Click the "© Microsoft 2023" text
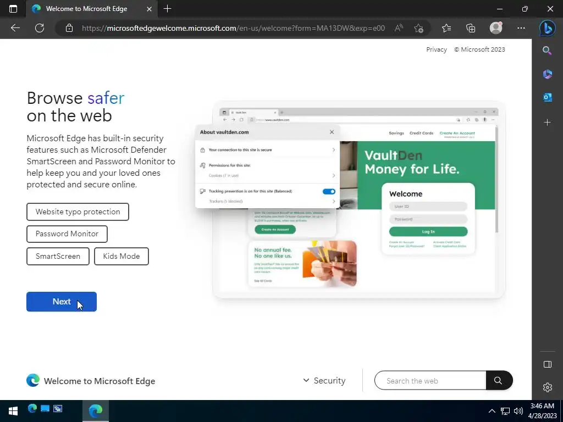The width and height of the screenshot is (563, 422). [479, 49]
